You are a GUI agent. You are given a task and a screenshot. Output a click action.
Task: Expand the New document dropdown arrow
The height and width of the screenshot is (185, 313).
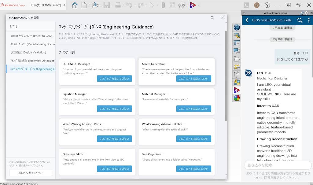click(x=90, y=5)
